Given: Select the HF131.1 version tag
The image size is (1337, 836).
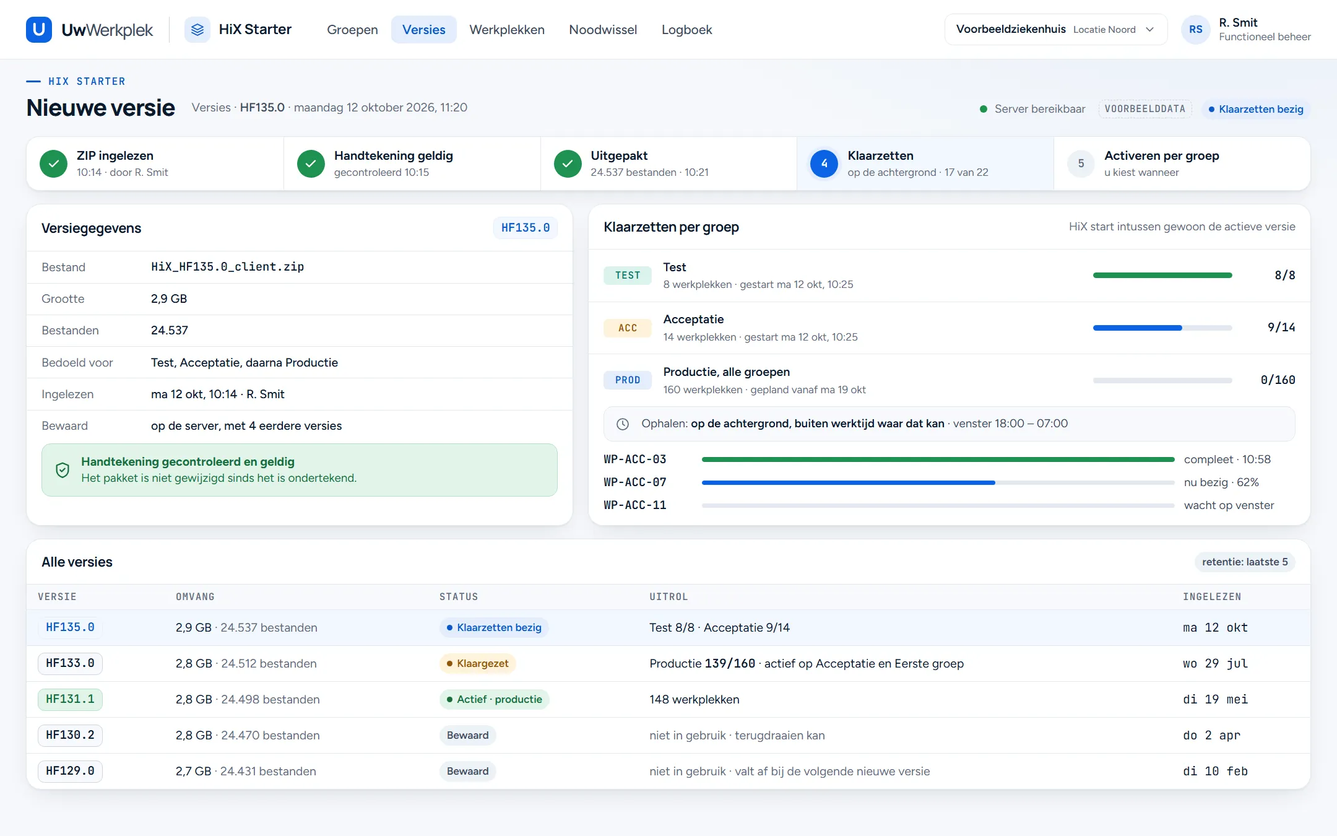Looking at the screenshot, I should 70,699.
